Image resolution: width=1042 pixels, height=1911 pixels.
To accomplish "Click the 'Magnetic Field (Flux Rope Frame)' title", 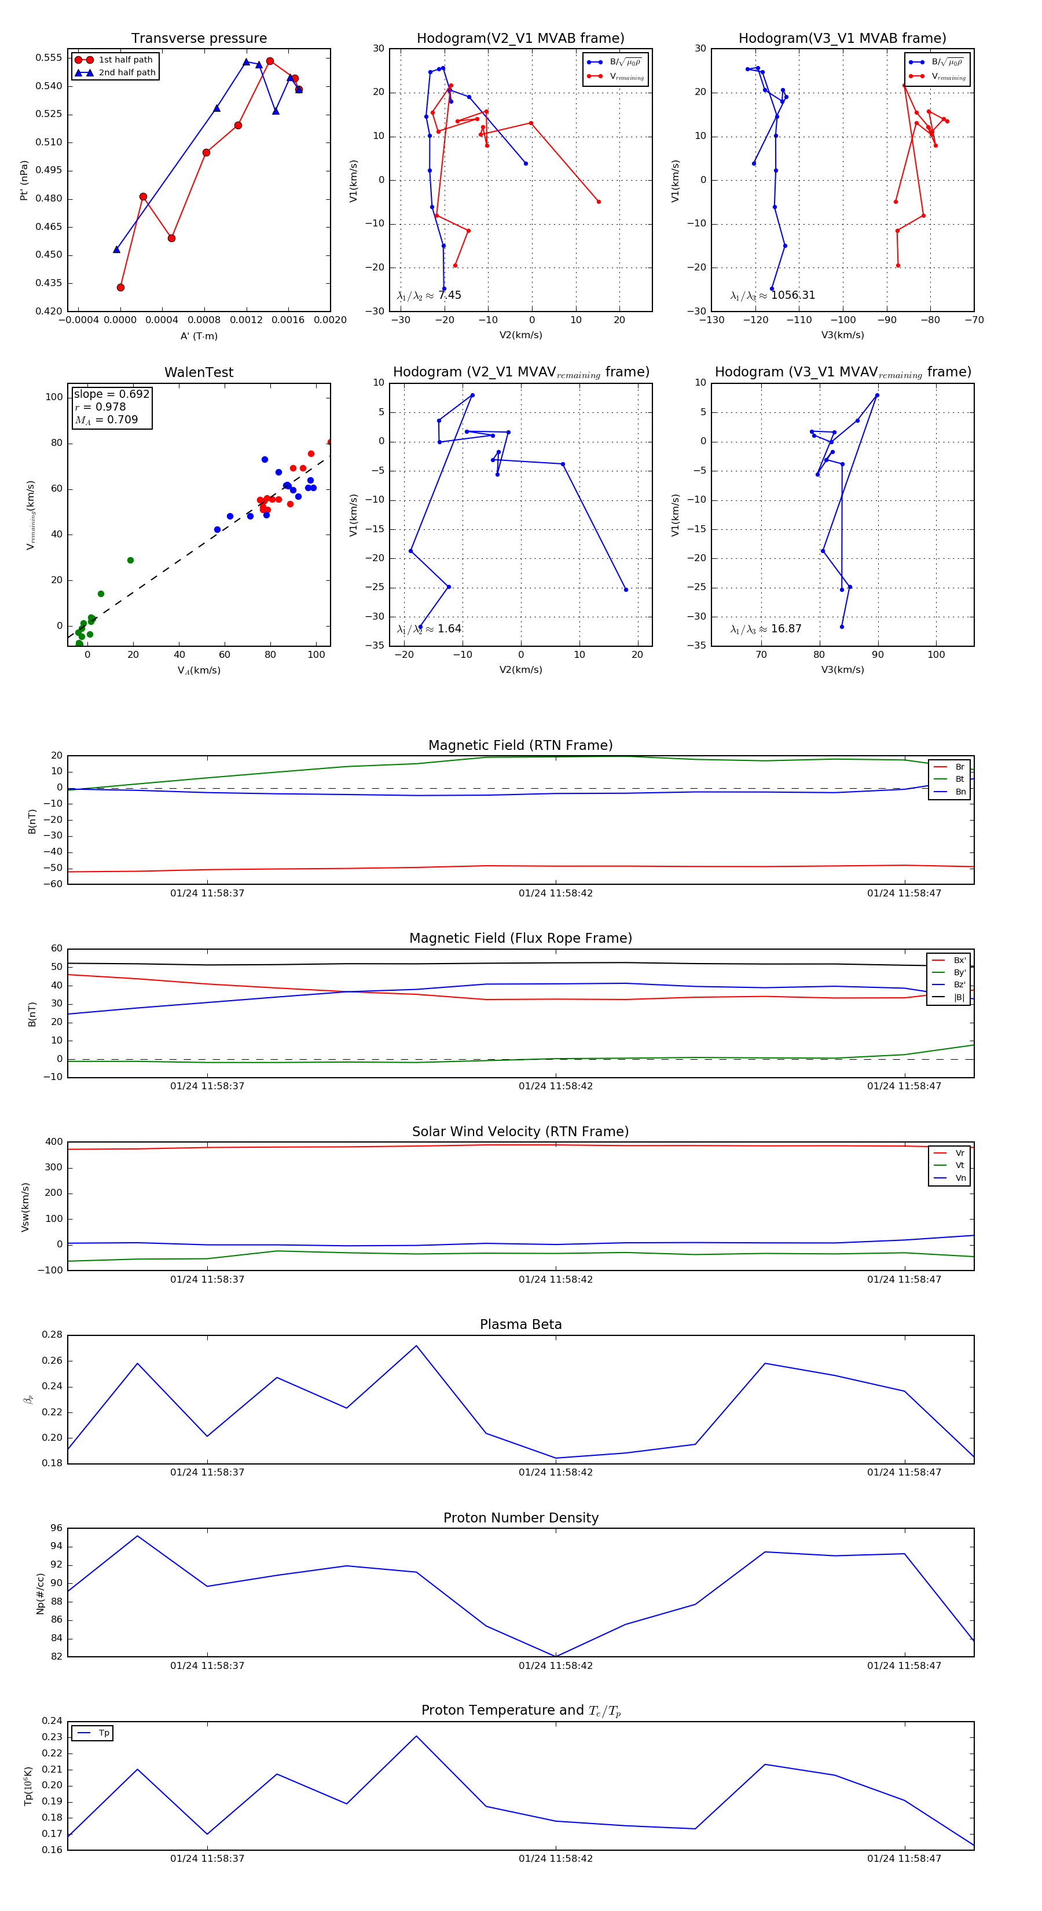I will 520,939.
